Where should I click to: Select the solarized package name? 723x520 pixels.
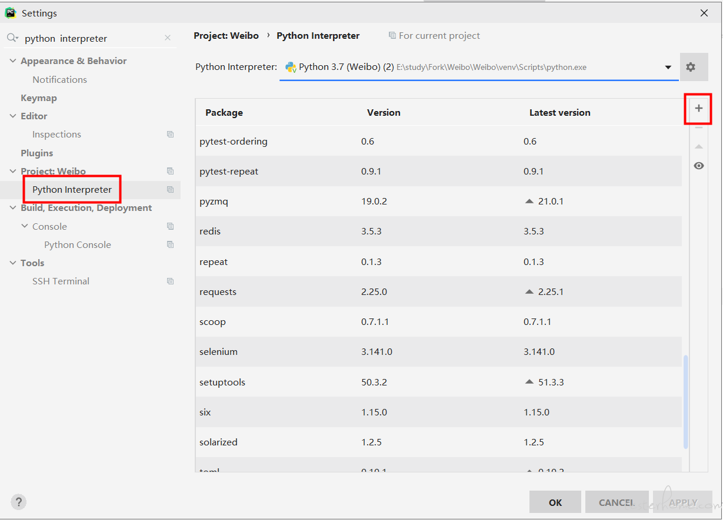[218, 442]
